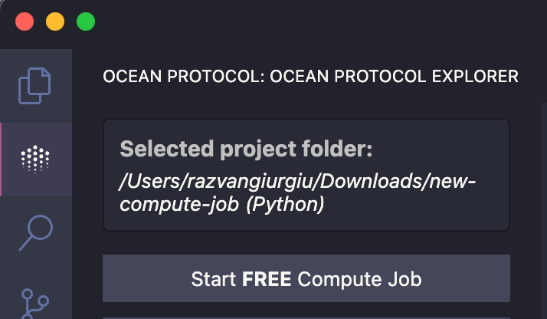Click Start FREE Compute Job button
547x319 pixels.
point(306,278)
